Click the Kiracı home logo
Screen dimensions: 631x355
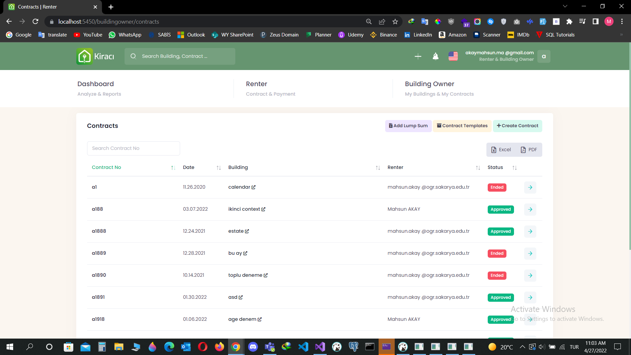(x=95, y=57)
